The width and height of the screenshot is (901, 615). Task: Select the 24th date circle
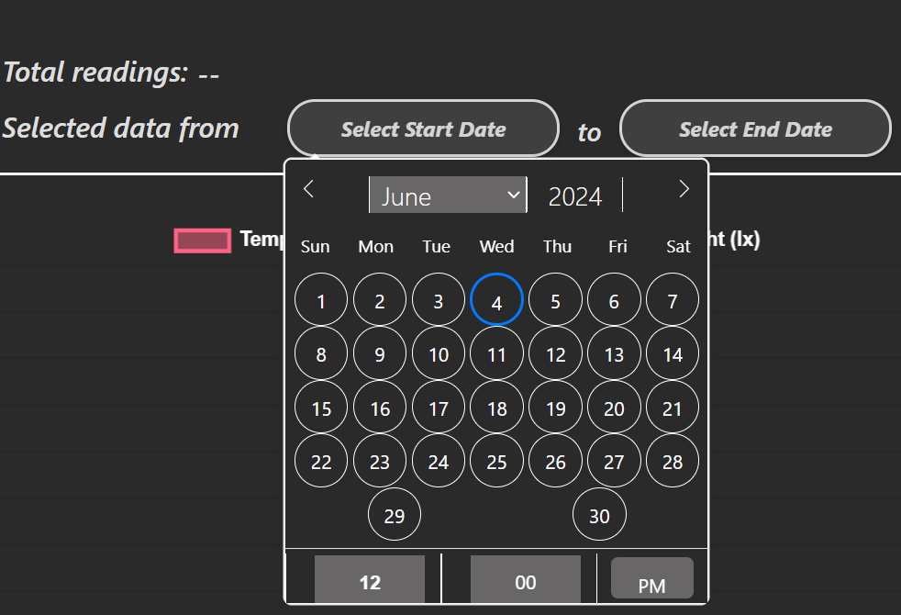tap(439, 461)
